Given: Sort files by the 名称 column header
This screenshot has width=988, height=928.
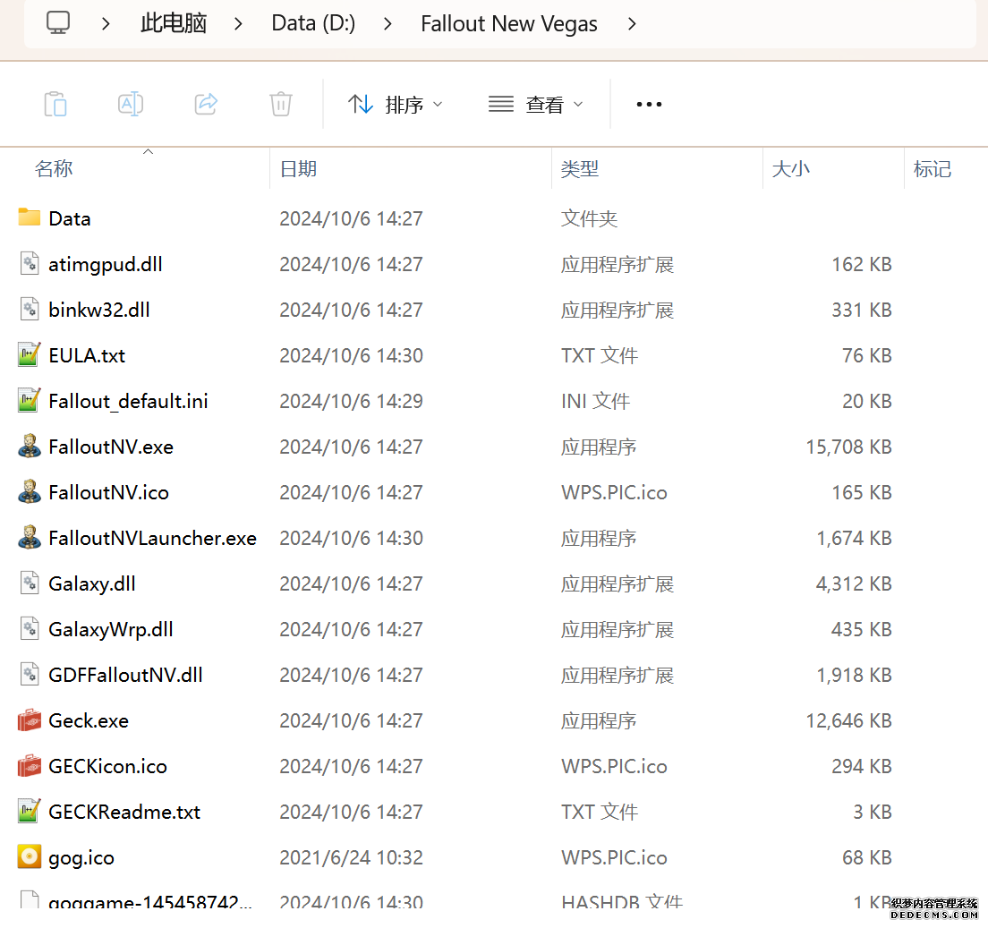Looking at the screenshot, I should tap(54, 169).
